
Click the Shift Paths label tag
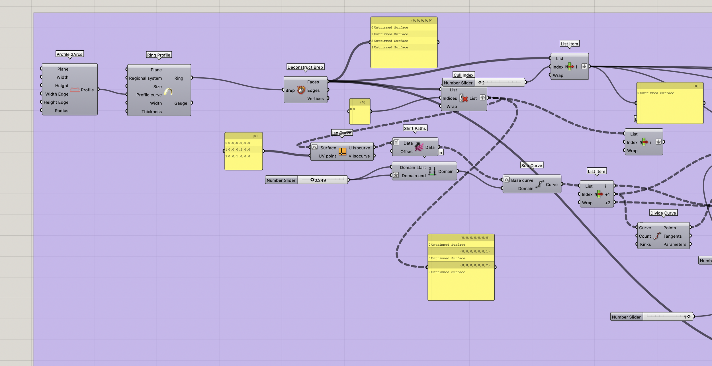(x=415, y=128)
